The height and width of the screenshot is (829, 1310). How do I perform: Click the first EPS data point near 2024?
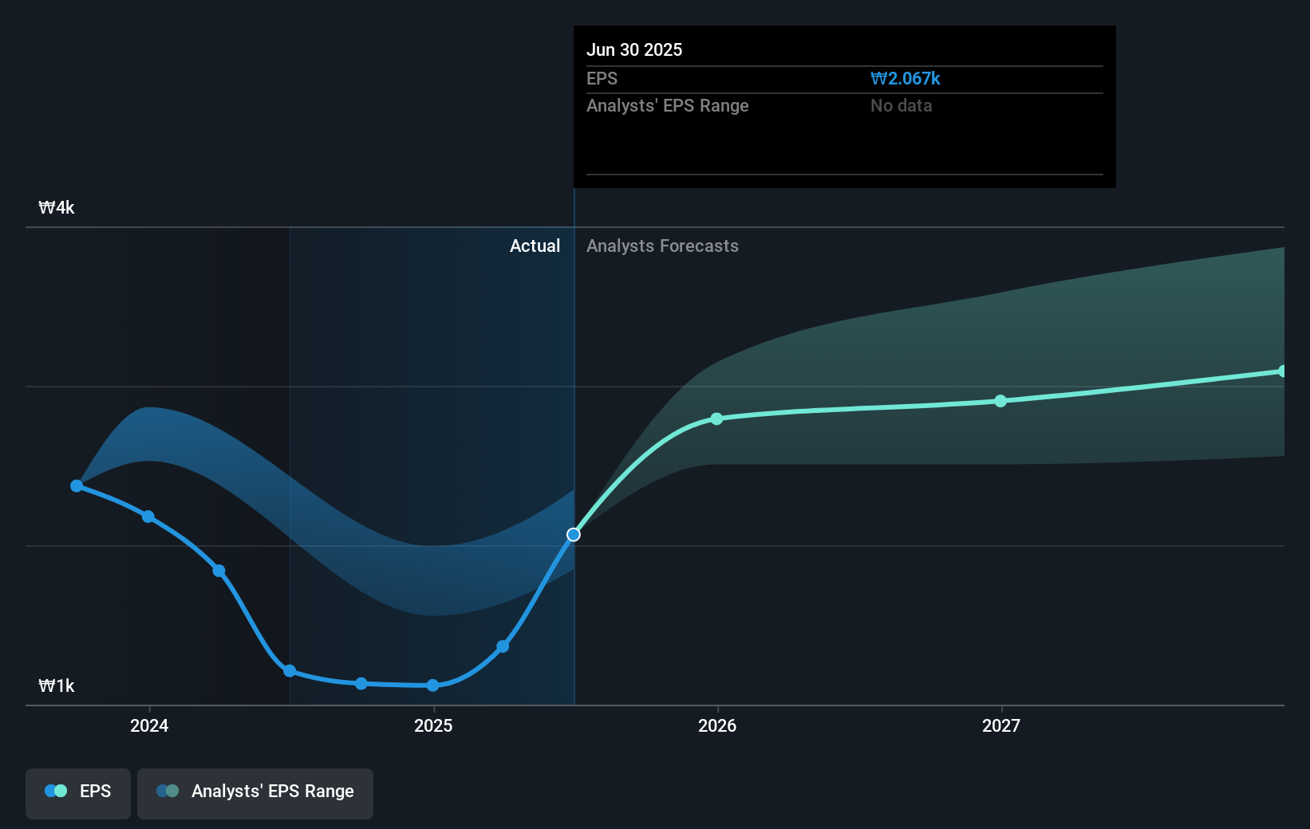(77, 485)
